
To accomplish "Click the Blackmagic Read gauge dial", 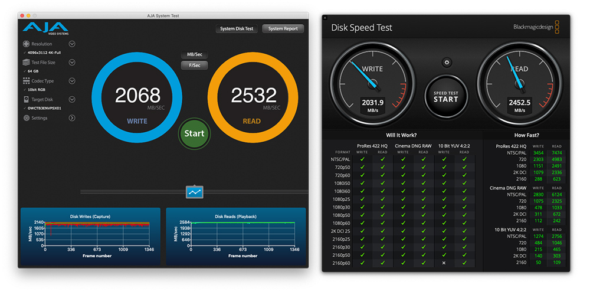I will [519, 83].
